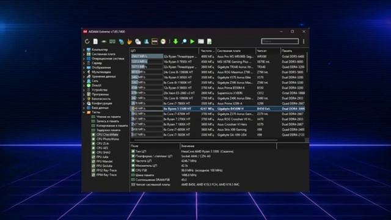Open the sensor panel toolbar icon
The width and height of the screenshot is (391, 220).
click(x=155, y=42)
